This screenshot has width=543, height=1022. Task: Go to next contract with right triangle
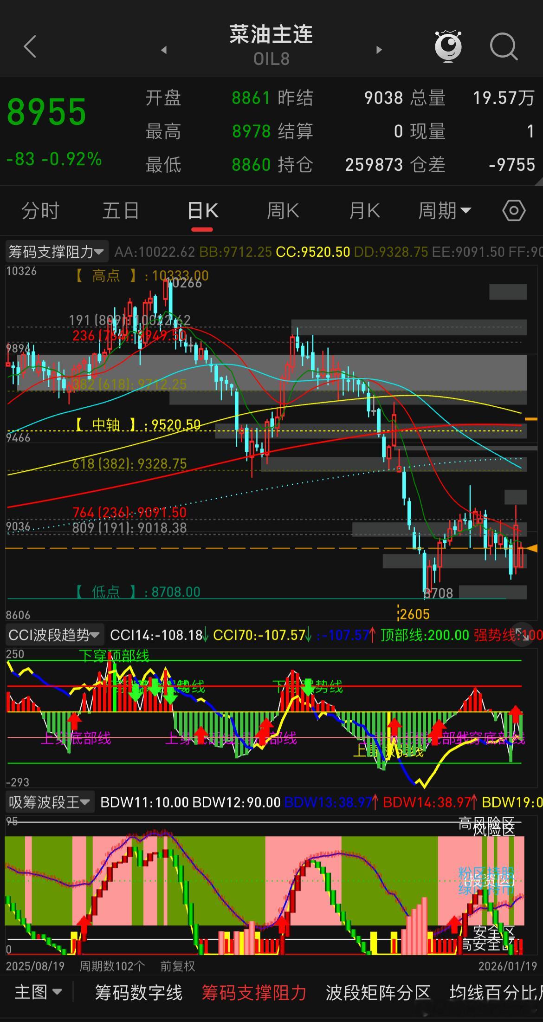tap(379, 50)
